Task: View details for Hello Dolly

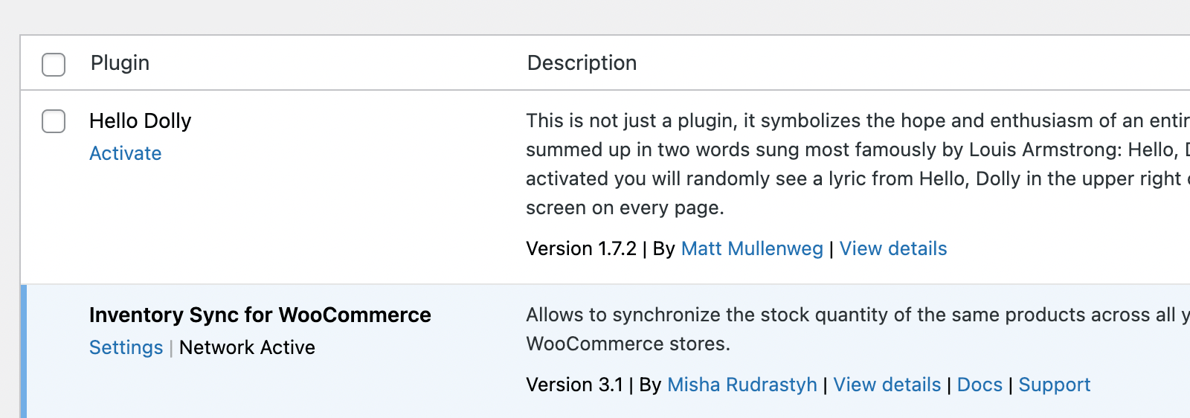Action: pos(893,248)
